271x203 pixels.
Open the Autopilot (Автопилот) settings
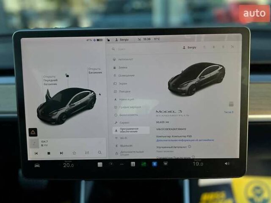pos(123,59)
